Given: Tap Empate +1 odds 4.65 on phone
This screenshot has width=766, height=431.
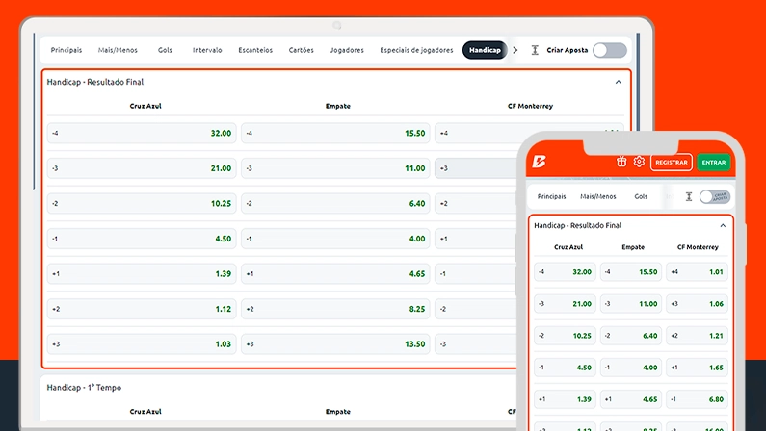Looking at the screenshot, I should [x=631, y=399].
